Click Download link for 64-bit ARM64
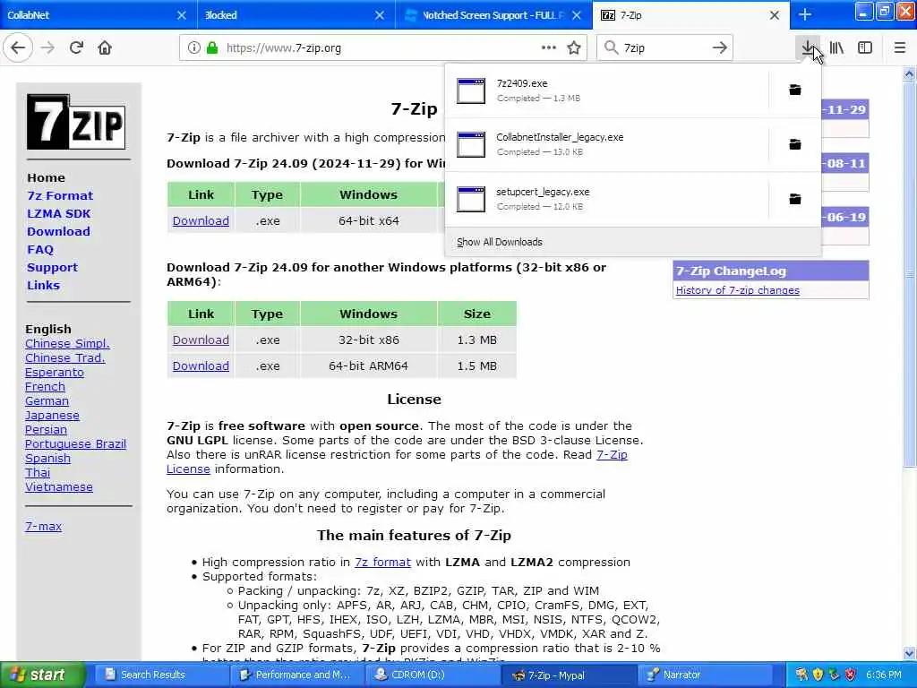Viewport: 917px width, 688px height. 201,365
